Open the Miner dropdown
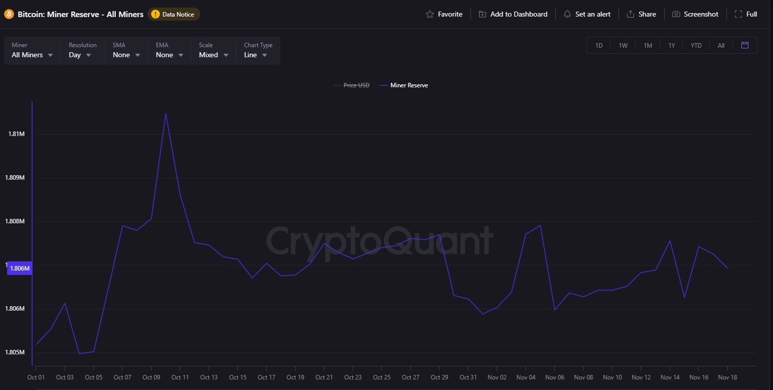Image resolution: width=773 pixels, height=390 pixels. click(32, 55)
